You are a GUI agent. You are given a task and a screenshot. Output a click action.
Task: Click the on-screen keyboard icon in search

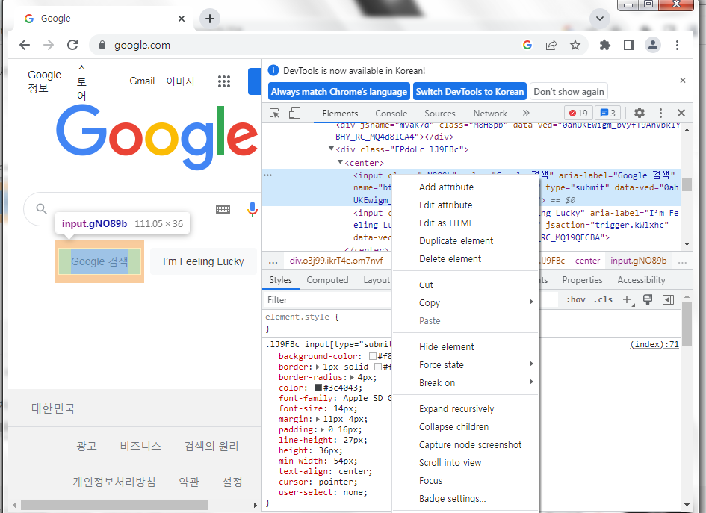(x=223, y=210)
